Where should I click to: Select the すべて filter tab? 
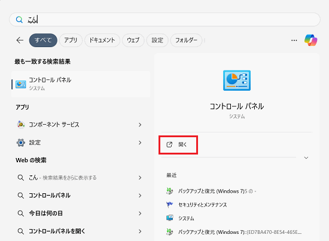click(x=43, y=40)
